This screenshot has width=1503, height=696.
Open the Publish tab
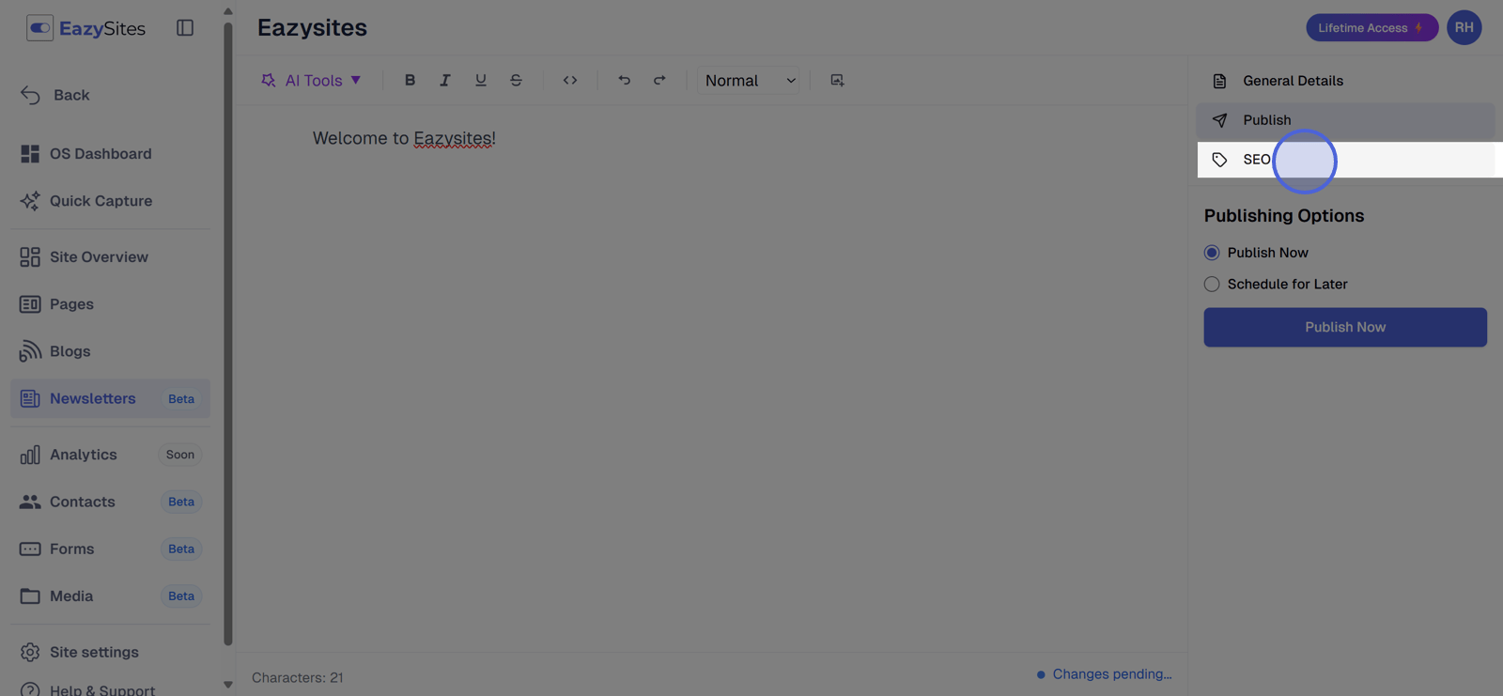coord(1346,120)
